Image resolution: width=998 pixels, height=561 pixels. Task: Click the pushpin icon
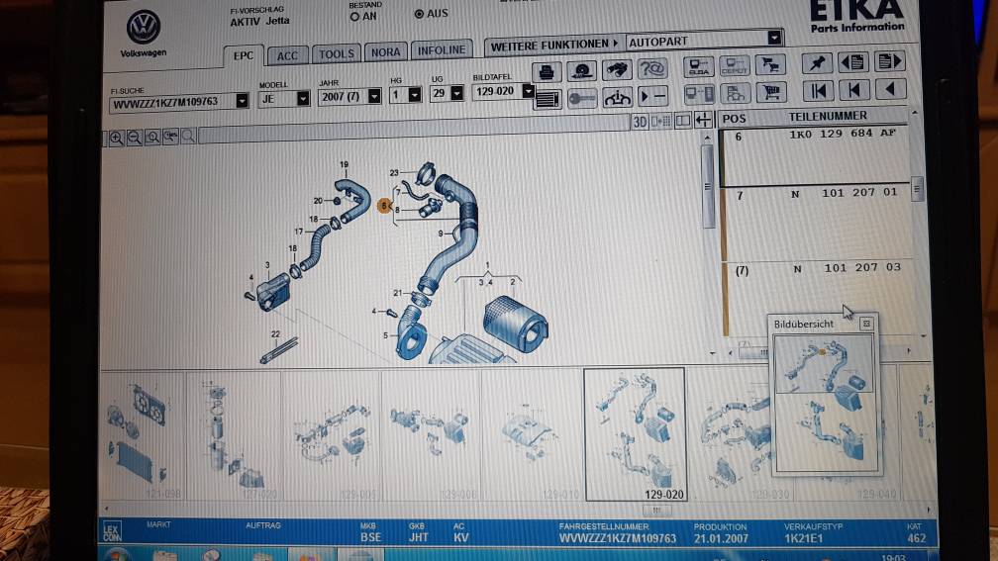tap(817, 62)
